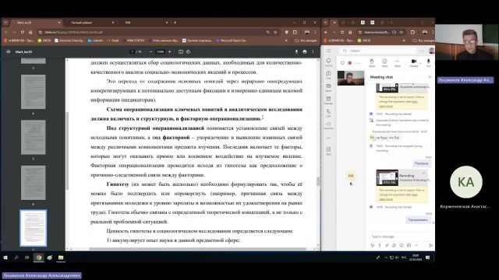499x280 pixels.
Task: Open extensions menu in left browser
Action: (295, 32)
